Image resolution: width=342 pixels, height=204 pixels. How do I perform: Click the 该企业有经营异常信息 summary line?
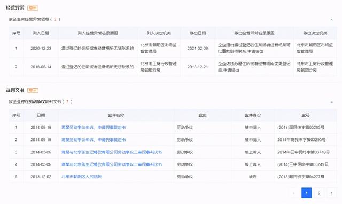point(34,19)
